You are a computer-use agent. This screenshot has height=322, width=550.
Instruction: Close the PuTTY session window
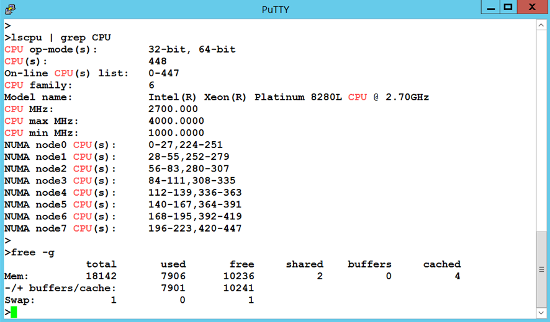coord(533,8)
